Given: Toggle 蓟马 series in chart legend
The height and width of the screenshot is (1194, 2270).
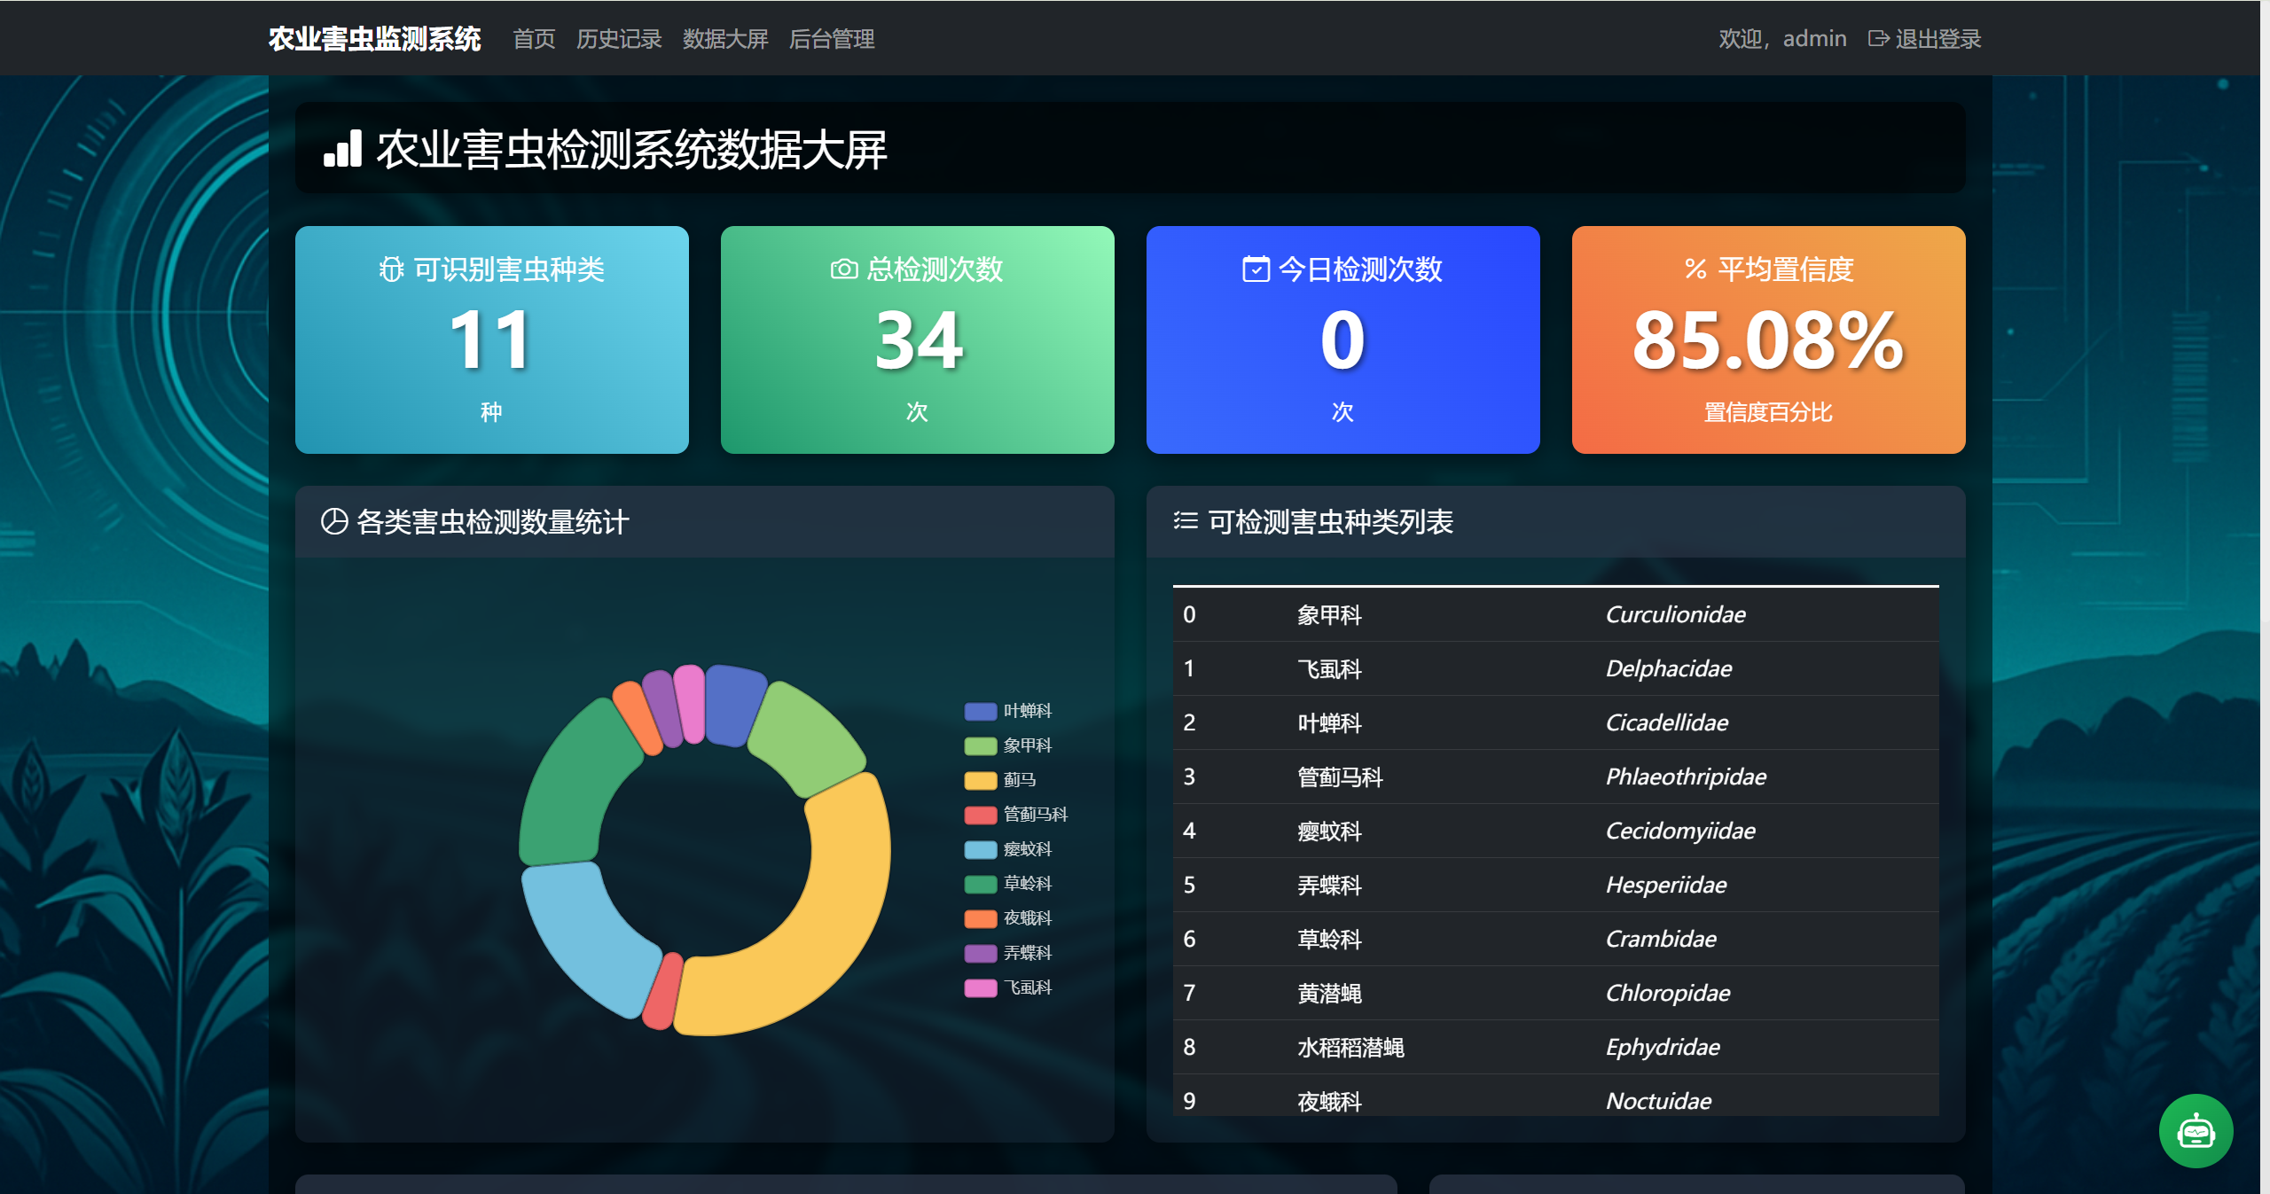Looking at the screenshot, I should point(1002,780).
